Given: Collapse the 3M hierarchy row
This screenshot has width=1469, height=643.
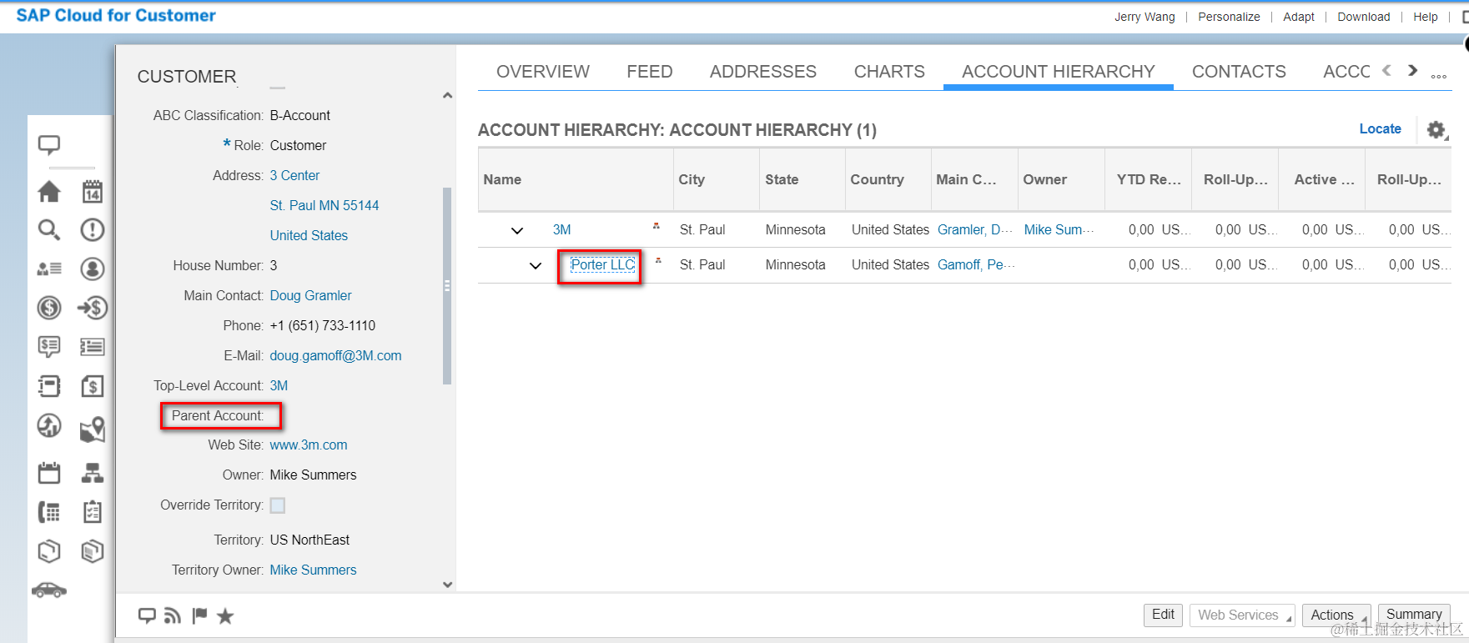Looking at the screenshot, I should tap(517, 230).
